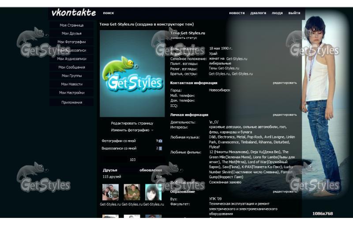Open Мои Видеозаписи in sidebar
Image resolution: width=353 pixels, height=225 pixels.
[71, 50]
